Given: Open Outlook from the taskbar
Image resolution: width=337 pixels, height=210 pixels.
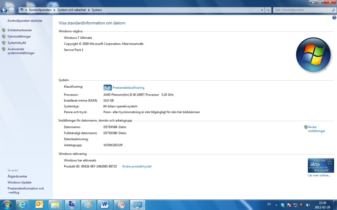Looking at the screenshot, I should coord(39,205).
